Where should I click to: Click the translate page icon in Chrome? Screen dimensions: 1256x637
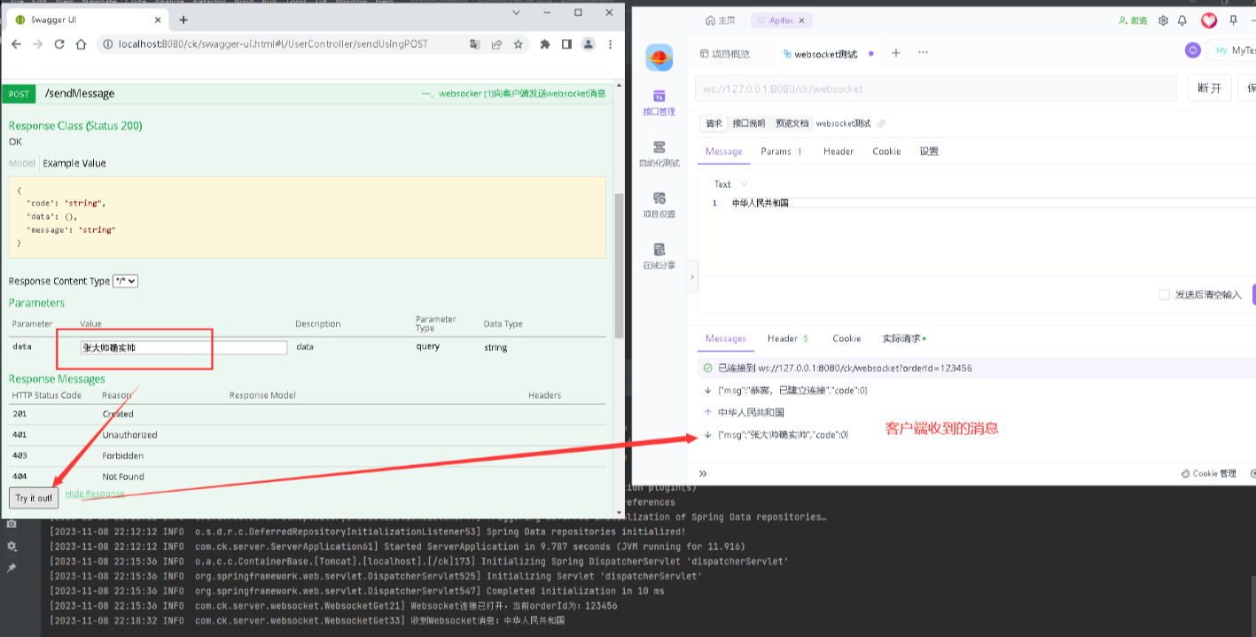click(475, 44)
